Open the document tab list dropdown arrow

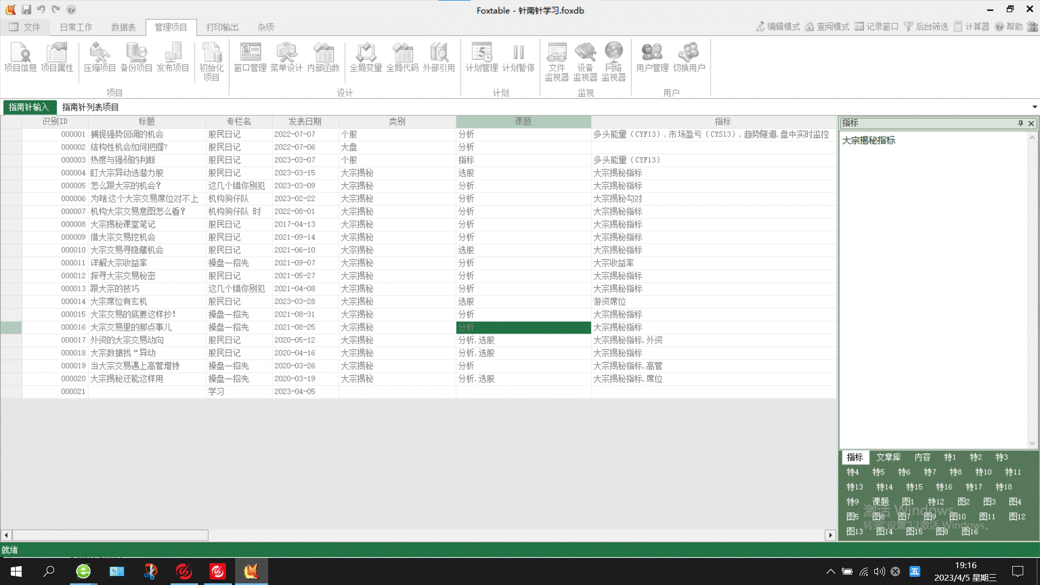tap(1035, 107)
